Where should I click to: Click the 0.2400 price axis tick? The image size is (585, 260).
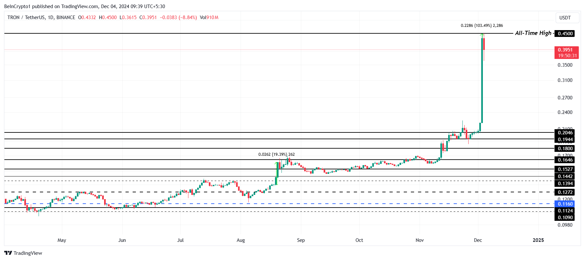click(x=565, y=112)
